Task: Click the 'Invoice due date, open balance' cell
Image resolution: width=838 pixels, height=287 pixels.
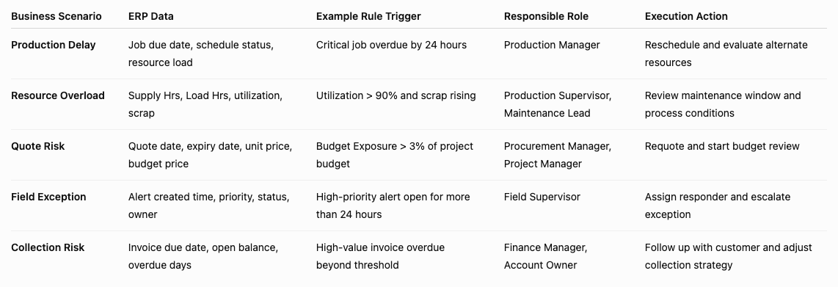Action: (203, 256)
